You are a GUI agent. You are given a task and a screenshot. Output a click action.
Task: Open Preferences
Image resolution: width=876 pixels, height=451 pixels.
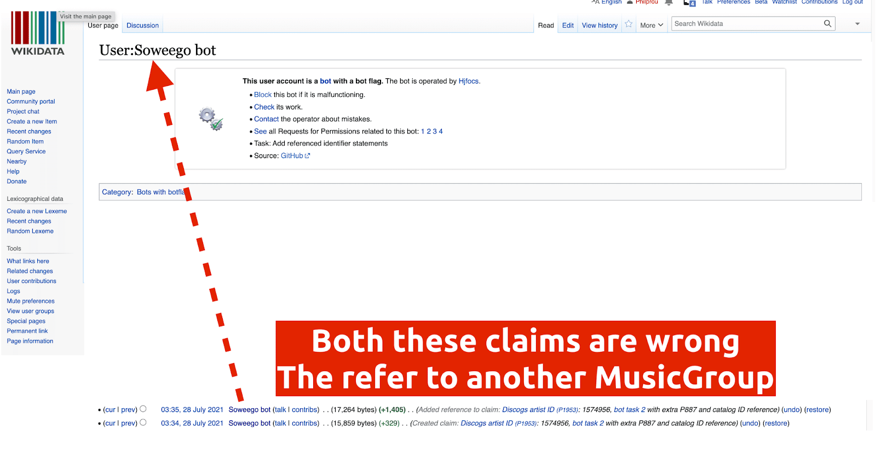tap(734, 2)
